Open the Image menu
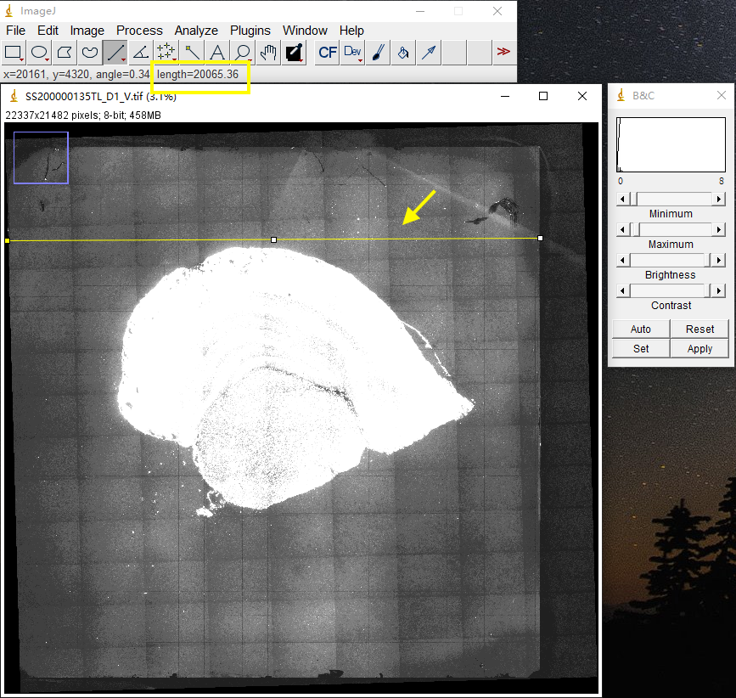The image size is (736, 698). [x=87, y=31]
